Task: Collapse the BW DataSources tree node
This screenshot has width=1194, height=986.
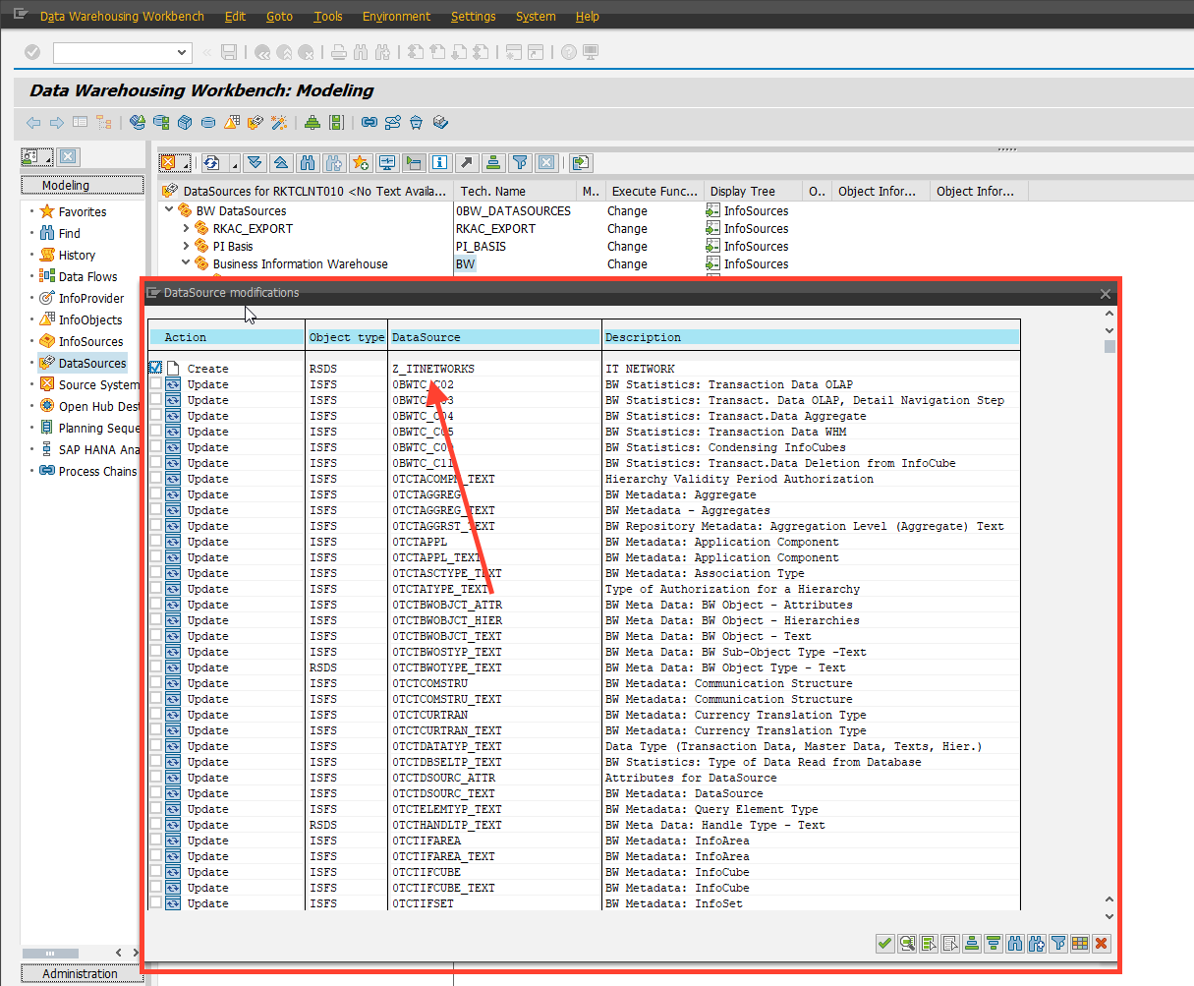Action: point(169,210)
